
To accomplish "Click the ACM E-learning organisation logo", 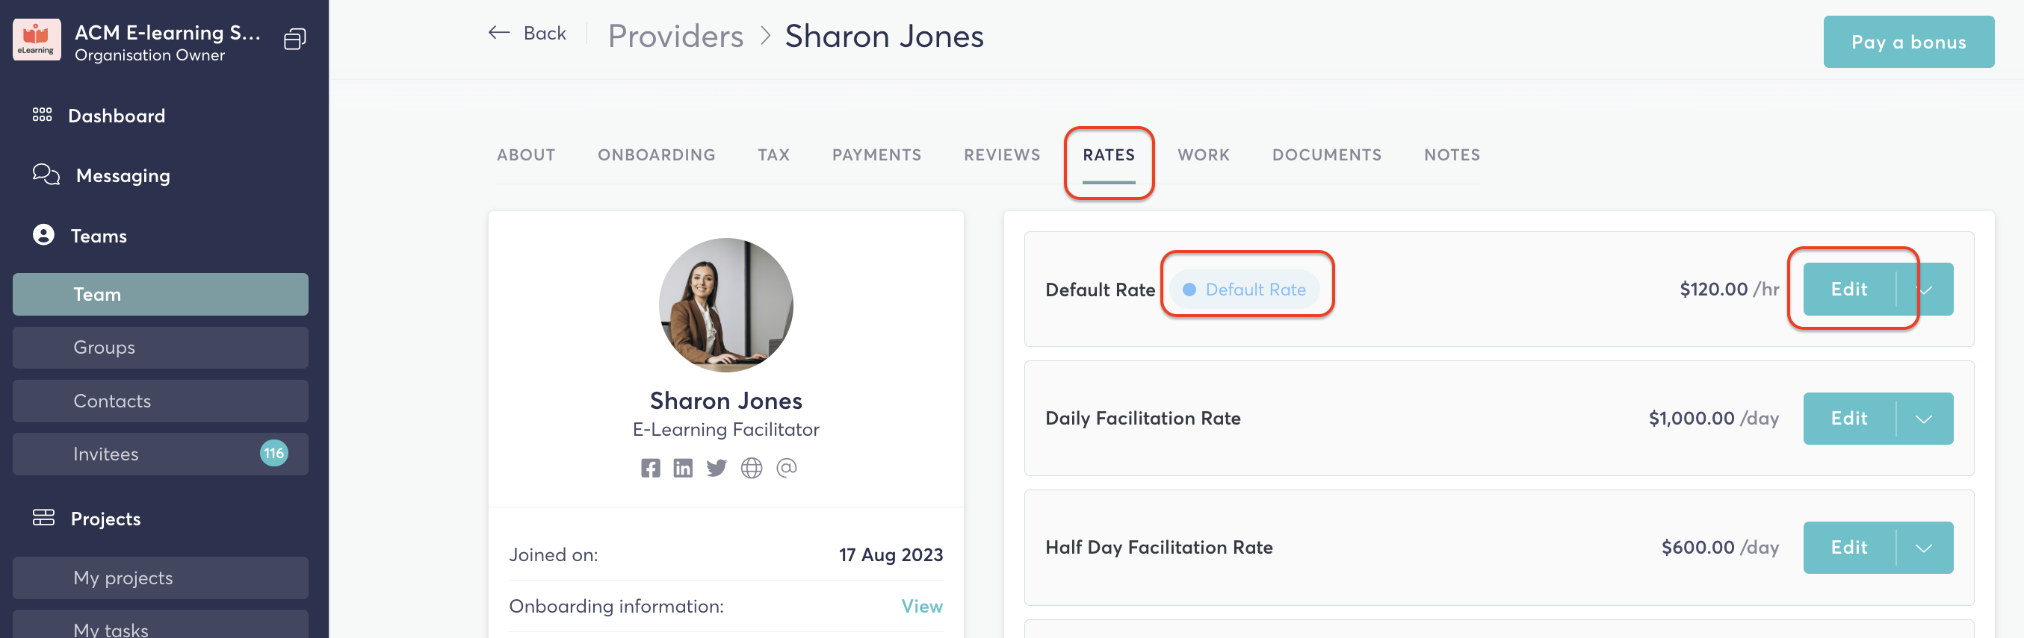I will pyautogui.click(x=37, y=40).
